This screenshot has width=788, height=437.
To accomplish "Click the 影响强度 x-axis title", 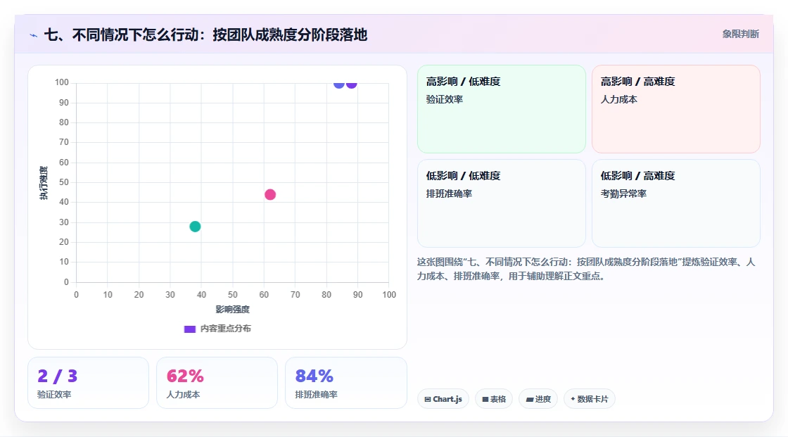I will (x=233, y=309).
